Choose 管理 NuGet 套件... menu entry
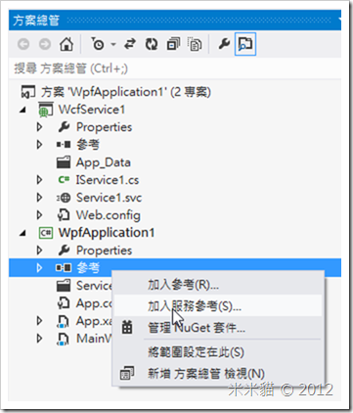 [x=218, y=328]
